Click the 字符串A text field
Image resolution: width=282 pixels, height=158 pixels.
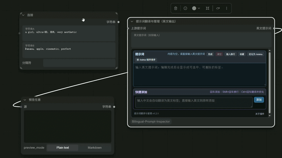69,33
